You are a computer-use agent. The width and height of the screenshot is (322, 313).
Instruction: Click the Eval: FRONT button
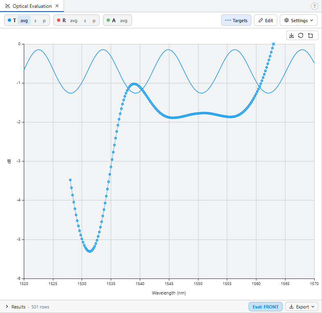(265, 306)
